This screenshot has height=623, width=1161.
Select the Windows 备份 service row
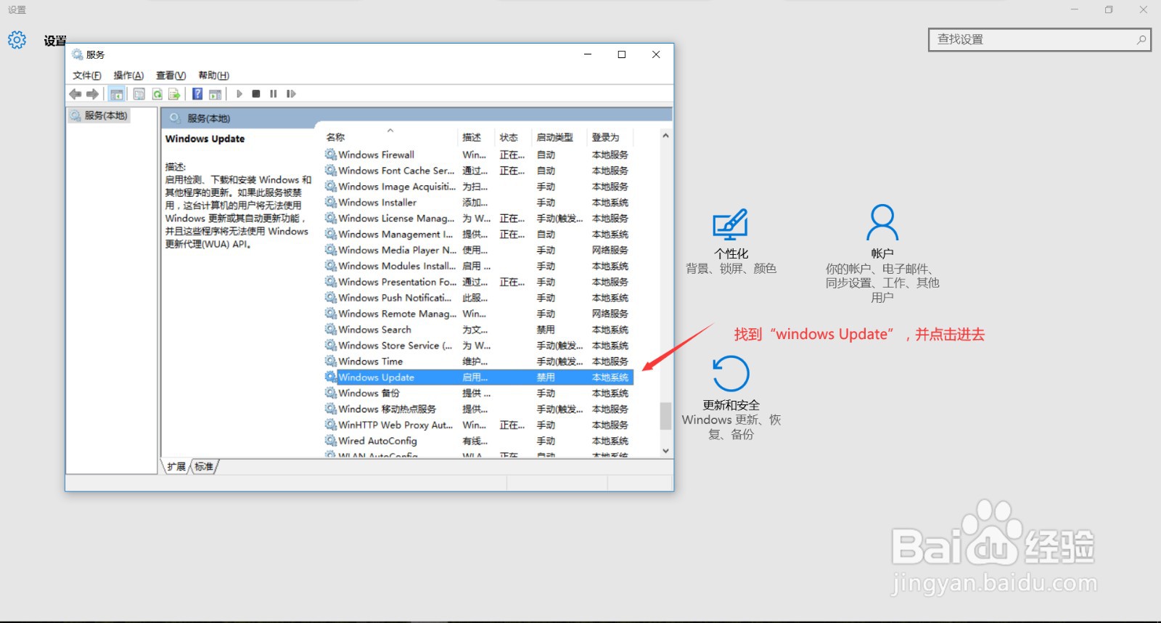[x=478, y=394]
